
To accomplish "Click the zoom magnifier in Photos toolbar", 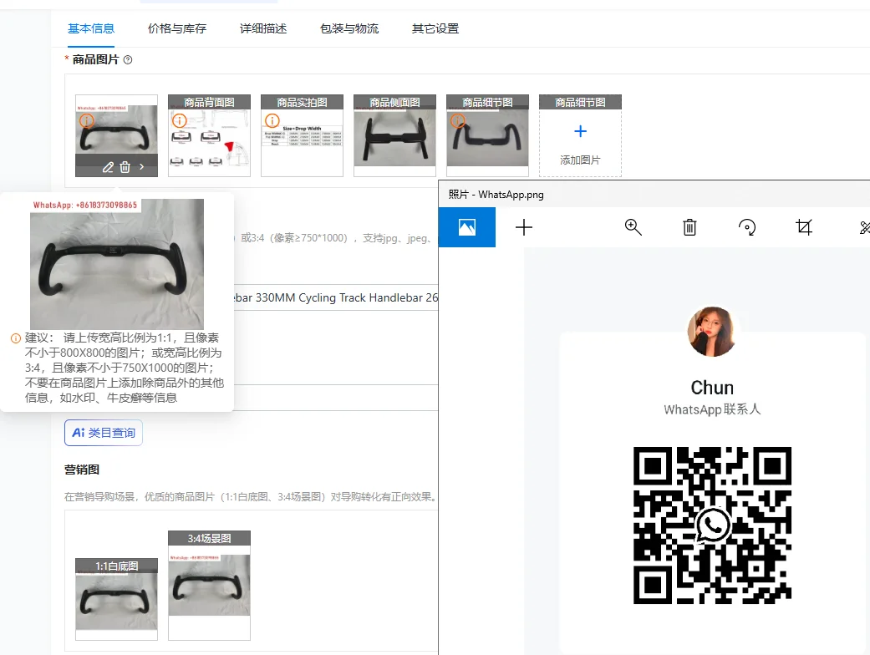I will point(633,227).
